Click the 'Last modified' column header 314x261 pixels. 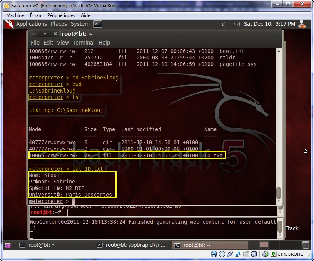click(141, 129)
